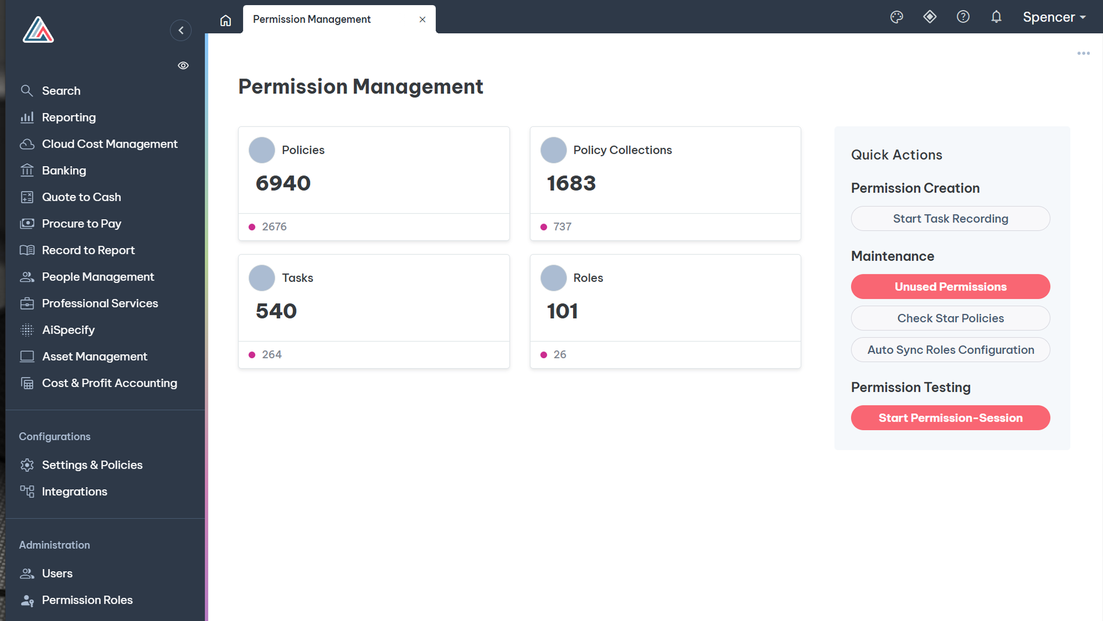Open the Spencer user dropdown
The width and height of the screenshot is (1103, 621).
tap(1054, 17)
